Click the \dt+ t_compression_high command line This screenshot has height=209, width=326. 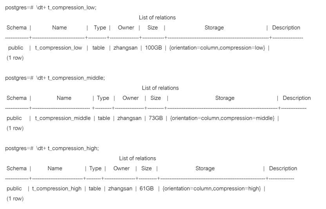click(67, 149)
